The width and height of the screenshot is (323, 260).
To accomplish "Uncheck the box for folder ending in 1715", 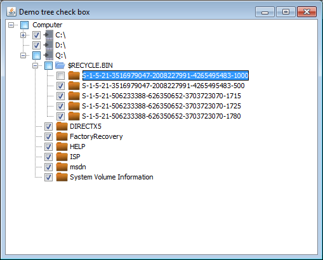I will [60, 96].
